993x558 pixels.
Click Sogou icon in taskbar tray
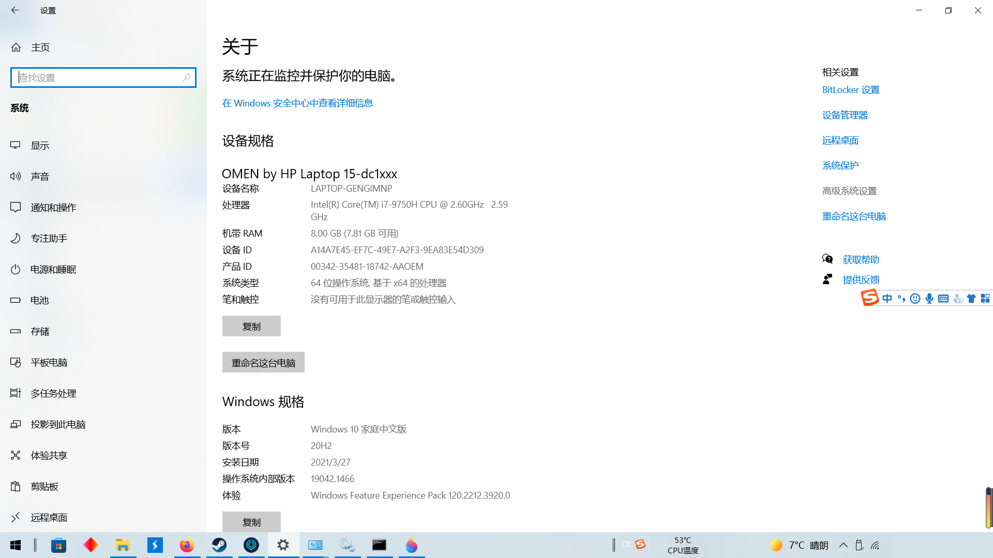[640, 544]
